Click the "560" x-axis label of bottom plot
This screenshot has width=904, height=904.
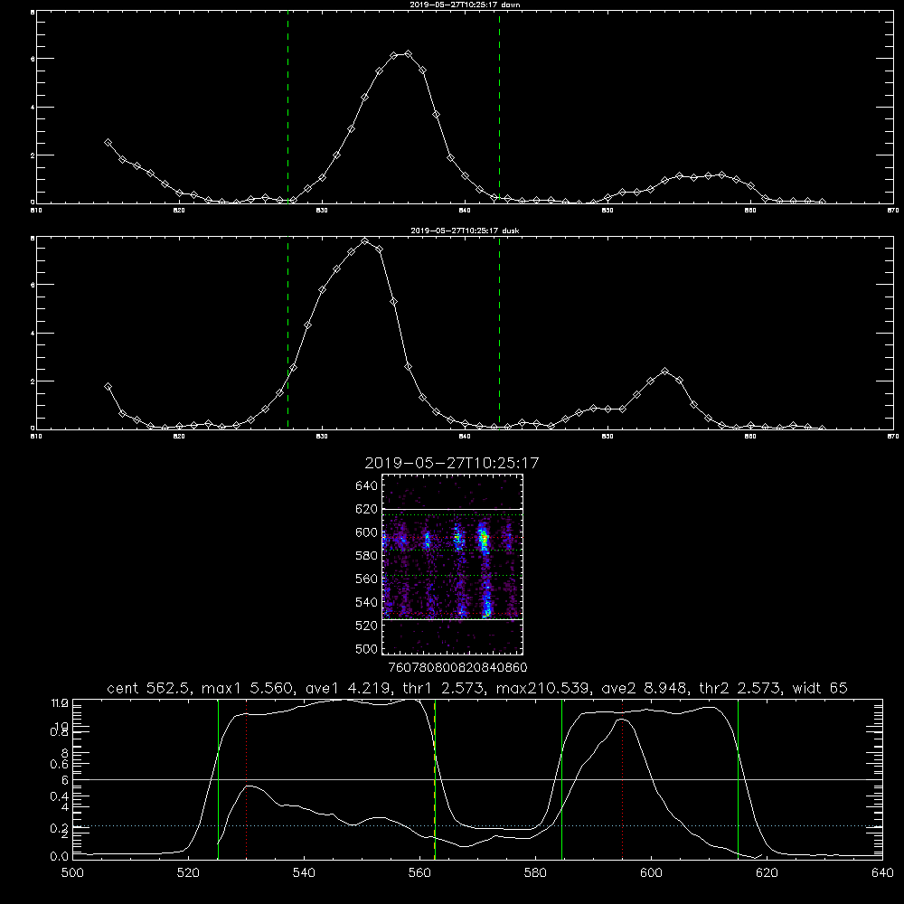(419, 873)
